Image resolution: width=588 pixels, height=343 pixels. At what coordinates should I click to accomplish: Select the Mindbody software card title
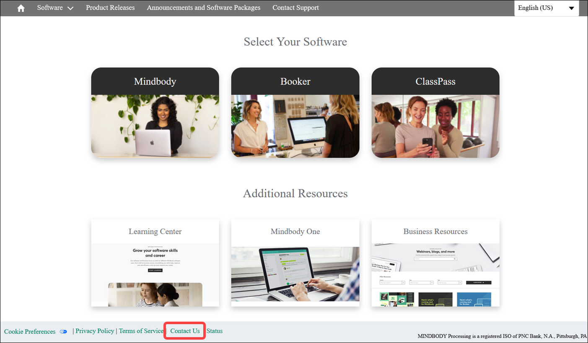[x=155, y=81]
